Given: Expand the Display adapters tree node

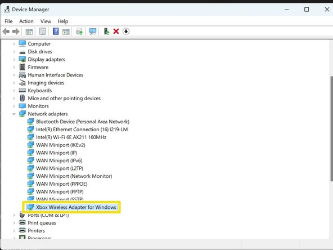Looking at the screenshot, I should 14,59.
